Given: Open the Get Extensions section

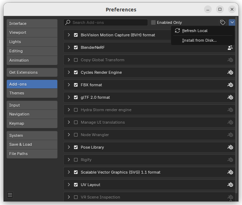Looking at the screenshot, I should pos(32,72).
